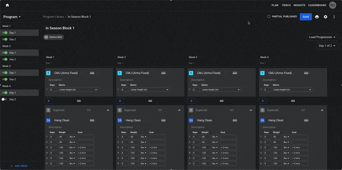The image size is (342, 170).
Task: Click the Program Library breadcrumb link
Action: pyautogui.click(x=53, y=17)
